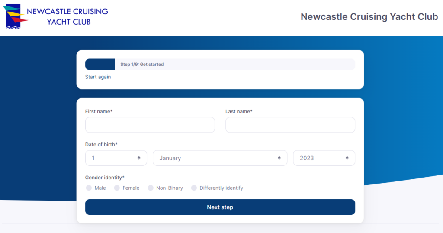Click the 'Date of birth*' label
Image resolution: width=443 pixels, height=233 pixels.
101,144
